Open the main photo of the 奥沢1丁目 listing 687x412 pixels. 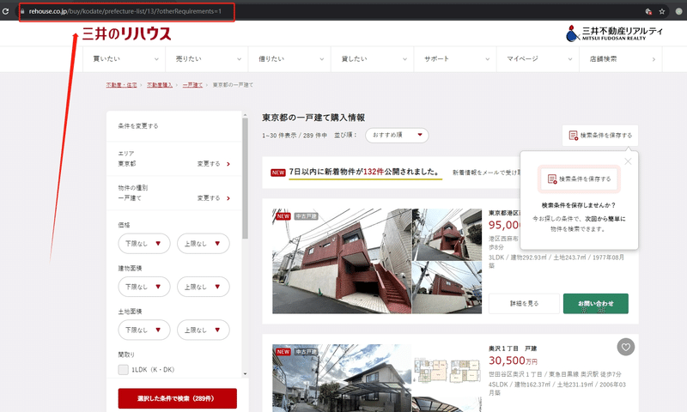[342, 378]
